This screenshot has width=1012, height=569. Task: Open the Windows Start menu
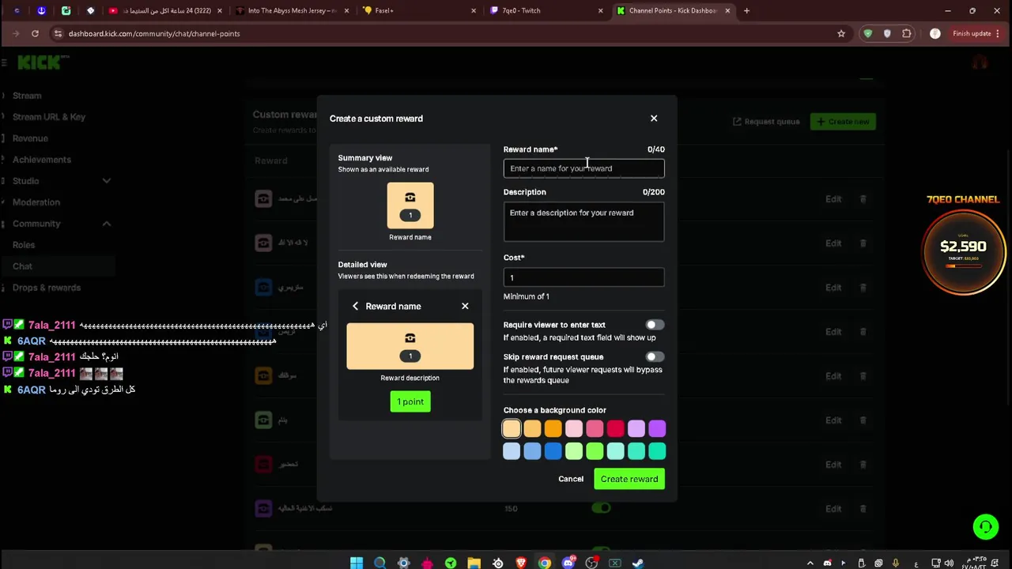pos(357,563)
